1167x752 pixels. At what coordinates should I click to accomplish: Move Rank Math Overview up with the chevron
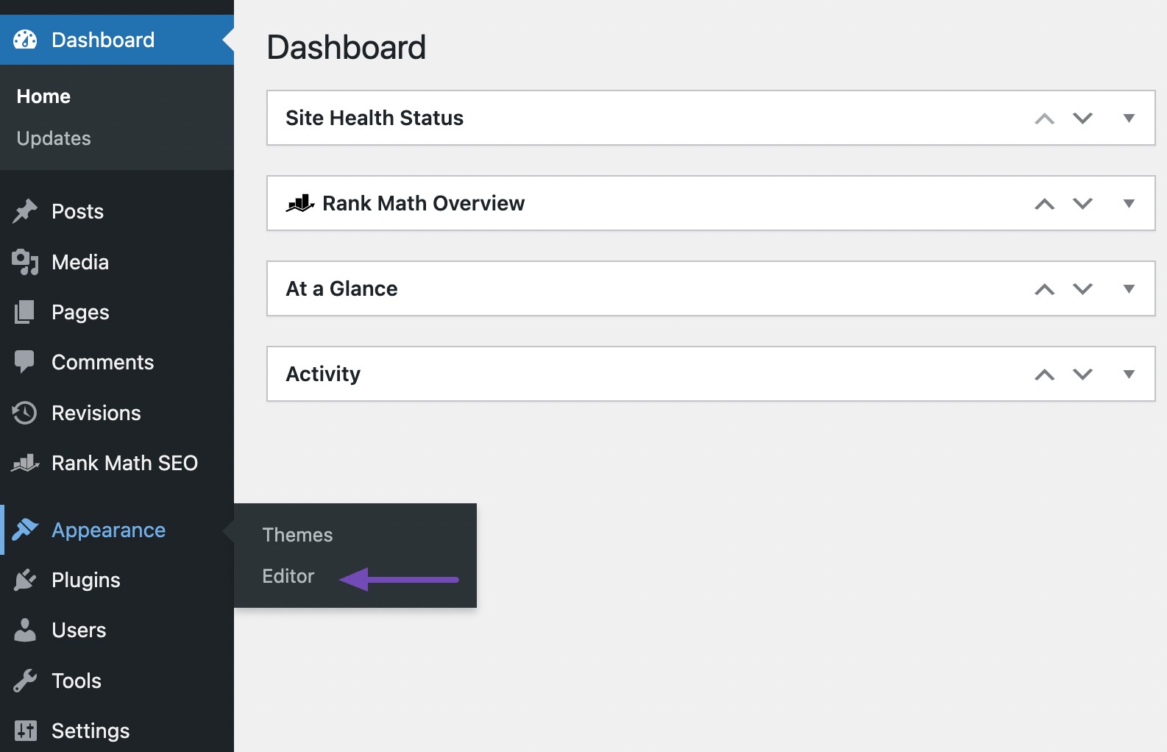(x=1043, y=204)
